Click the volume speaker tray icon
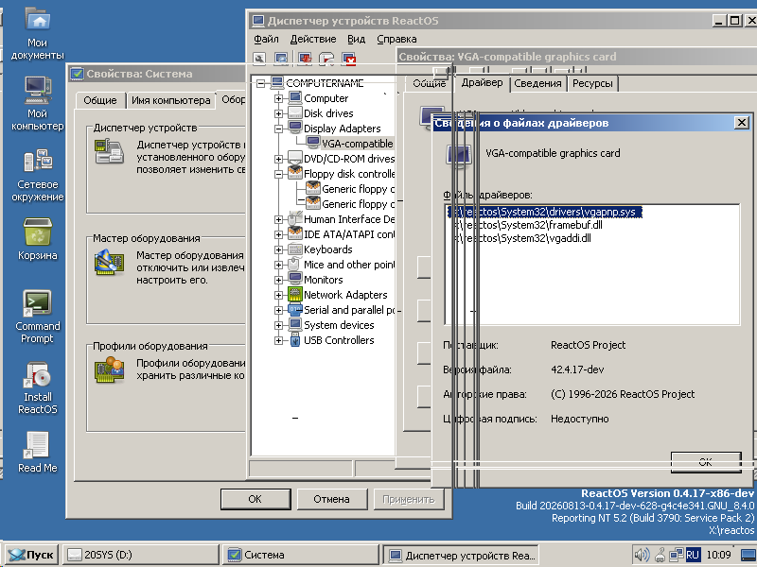The width and height of the screenshot is (757, 567). point(642,555)
